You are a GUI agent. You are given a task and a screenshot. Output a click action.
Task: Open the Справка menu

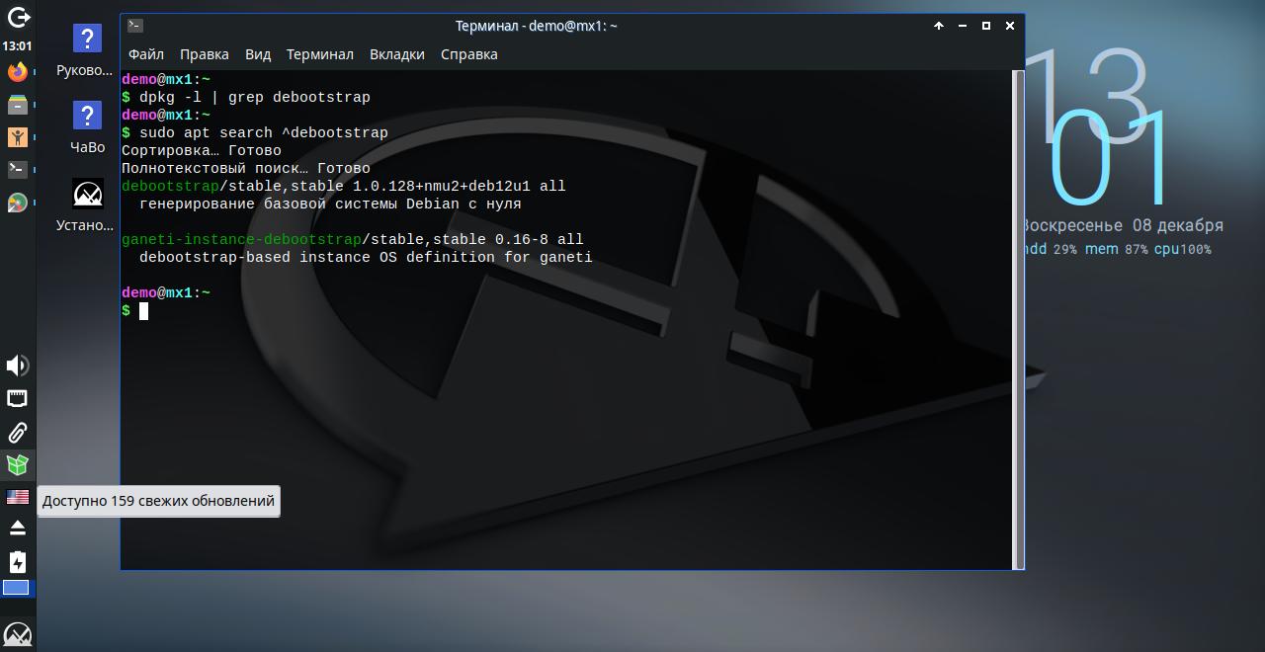tap(469, 54)
